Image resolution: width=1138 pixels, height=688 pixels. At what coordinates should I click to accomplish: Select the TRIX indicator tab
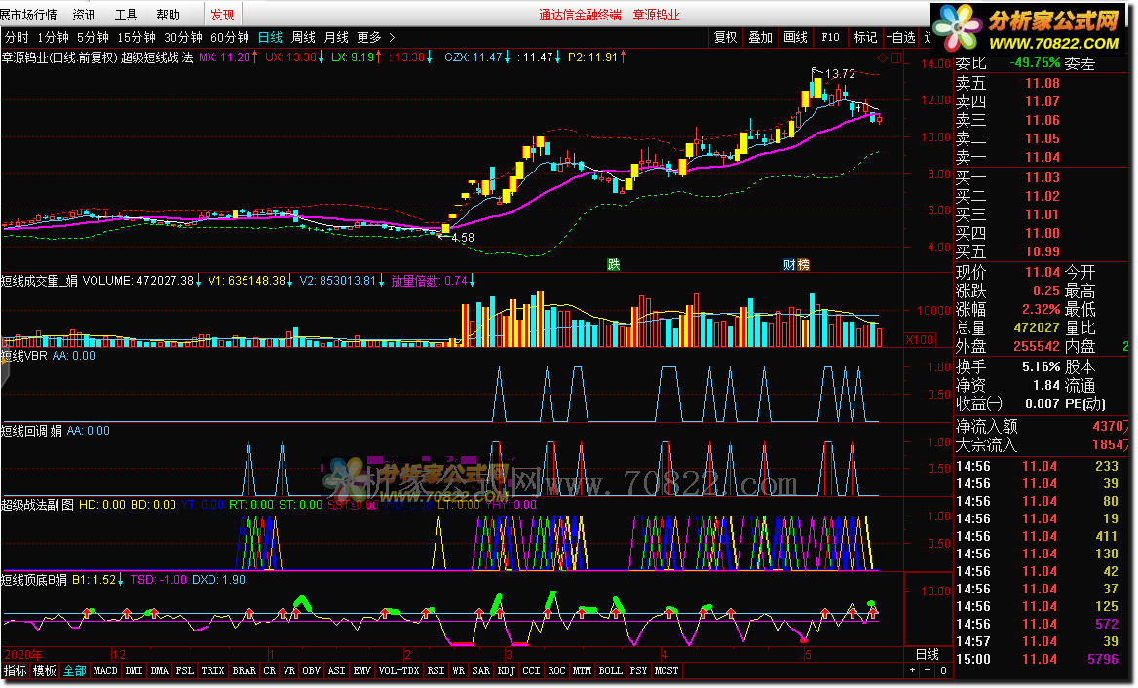pyautogui.click(x=212, y=670)
